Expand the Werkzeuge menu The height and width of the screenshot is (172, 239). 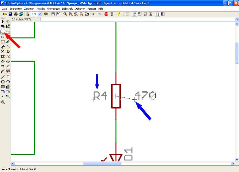(x=53, y=8)
